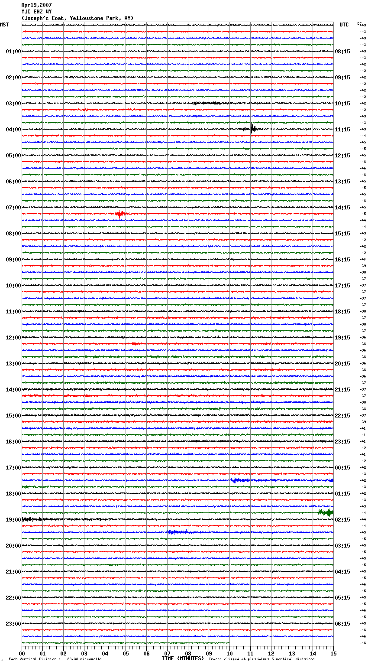This screenshot has height=665, width=368.
Task: Select the 12:00 MST time label
Action: pyautogui.click(x=13, y=338)
